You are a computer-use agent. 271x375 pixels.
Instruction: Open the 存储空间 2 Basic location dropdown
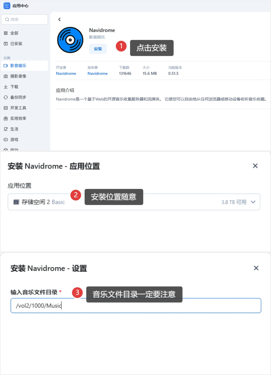[x=134, y=202]
